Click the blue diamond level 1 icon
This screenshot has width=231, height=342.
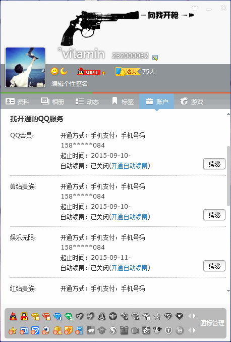(57, 316)
